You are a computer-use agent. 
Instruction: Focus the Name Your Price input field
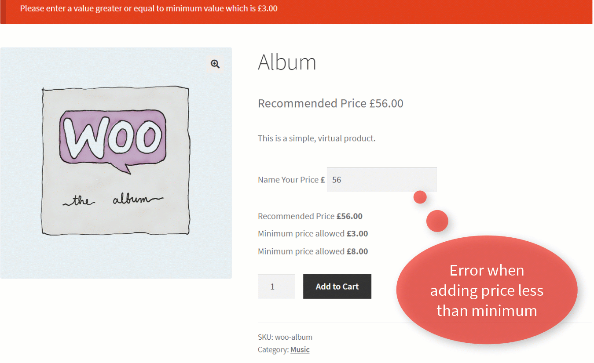pyautogui.click(x=381, y=180)
